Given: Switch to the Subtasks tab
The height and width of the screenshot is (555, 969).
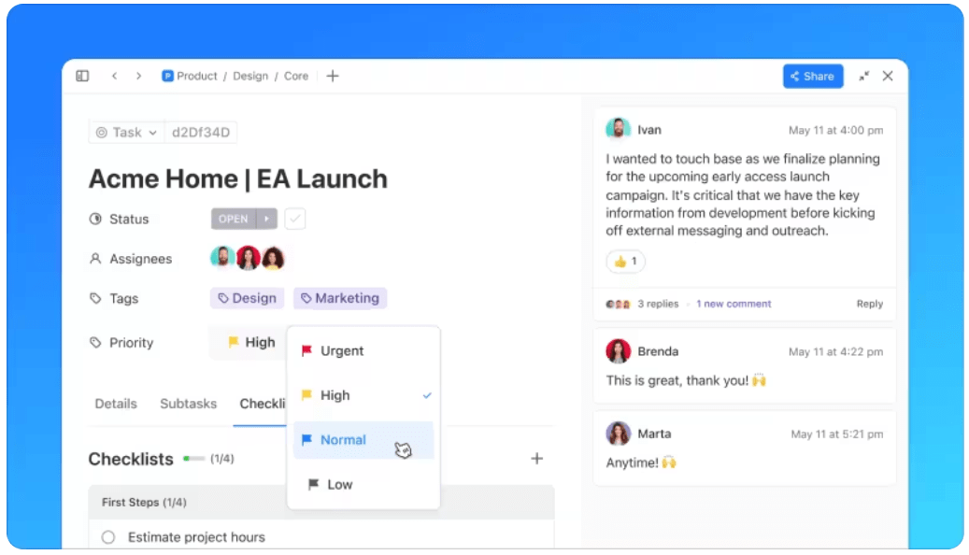Looking at the screenshot, I should click(189, 404).
